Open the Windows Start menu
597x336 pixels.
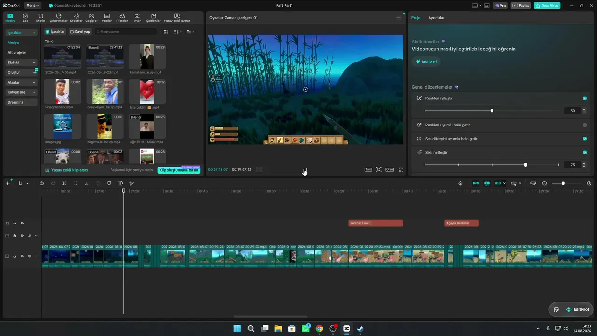[x=237, y=329]
